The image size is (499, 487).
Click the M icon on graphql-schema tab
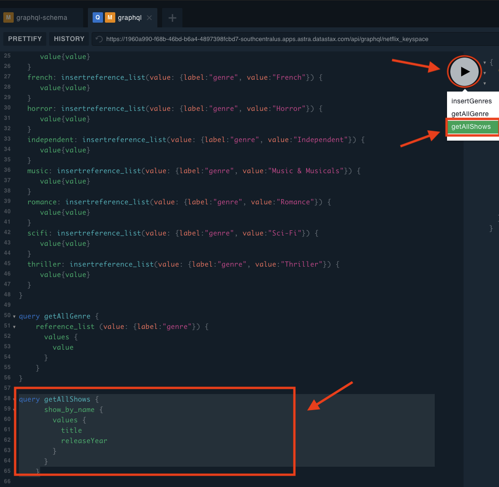pos(9,17)
